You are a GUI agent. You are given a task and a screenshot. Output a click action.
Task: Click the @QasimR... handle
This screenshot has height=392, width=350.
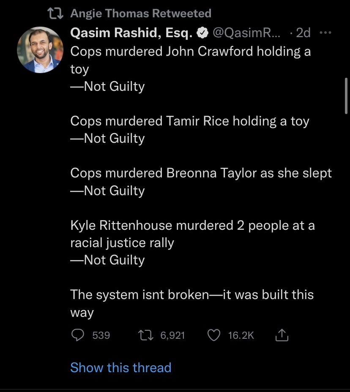pos(246,33)
